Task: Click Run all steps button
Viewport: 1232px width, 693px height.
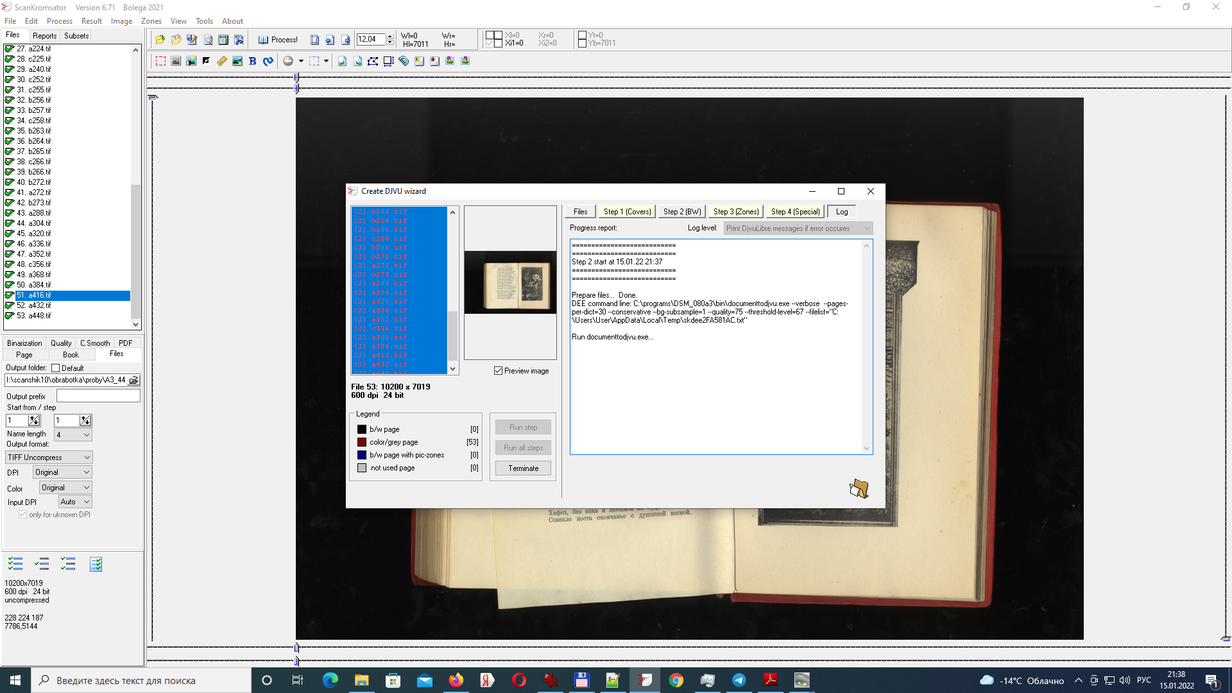Action: tap(523, 448)
